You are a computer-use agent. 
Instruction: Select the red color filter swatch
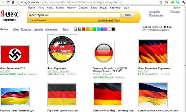pyautogui.click(x=83, y=29)
